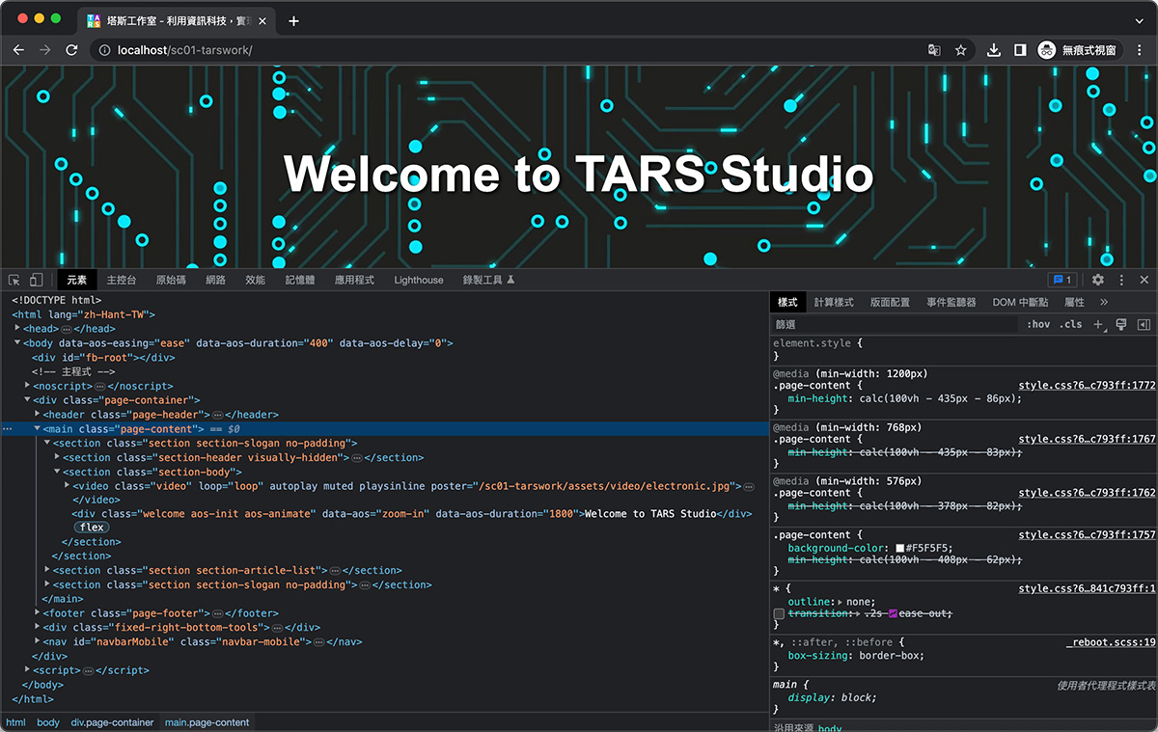Open the DOM 中斷點 tab
Image resolution: width=1158 pixels, height=732 pixels.
click(x=1020, y=302)
